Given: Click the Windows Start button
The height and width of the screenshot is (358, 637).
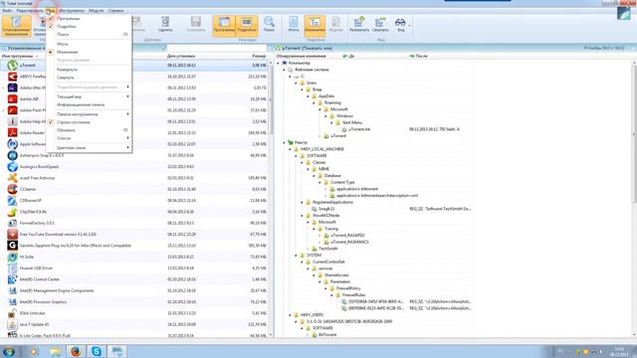Looking at the screenshot, I should (9, 351).
